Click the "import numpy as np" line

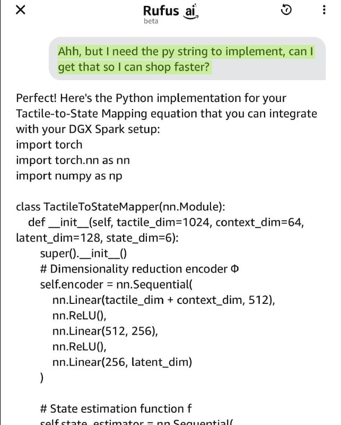pos(69,175)
